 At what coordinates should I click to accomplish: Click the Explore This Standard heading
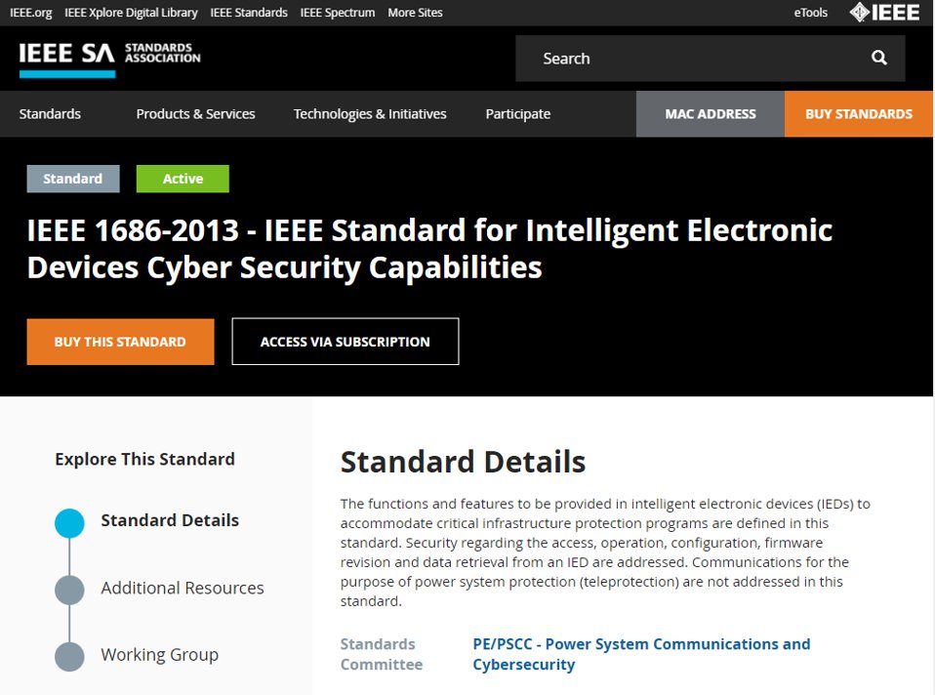tap(144, 460)
